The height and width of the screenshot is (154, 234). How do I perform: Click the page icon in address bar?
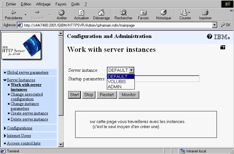pos(20,25)
